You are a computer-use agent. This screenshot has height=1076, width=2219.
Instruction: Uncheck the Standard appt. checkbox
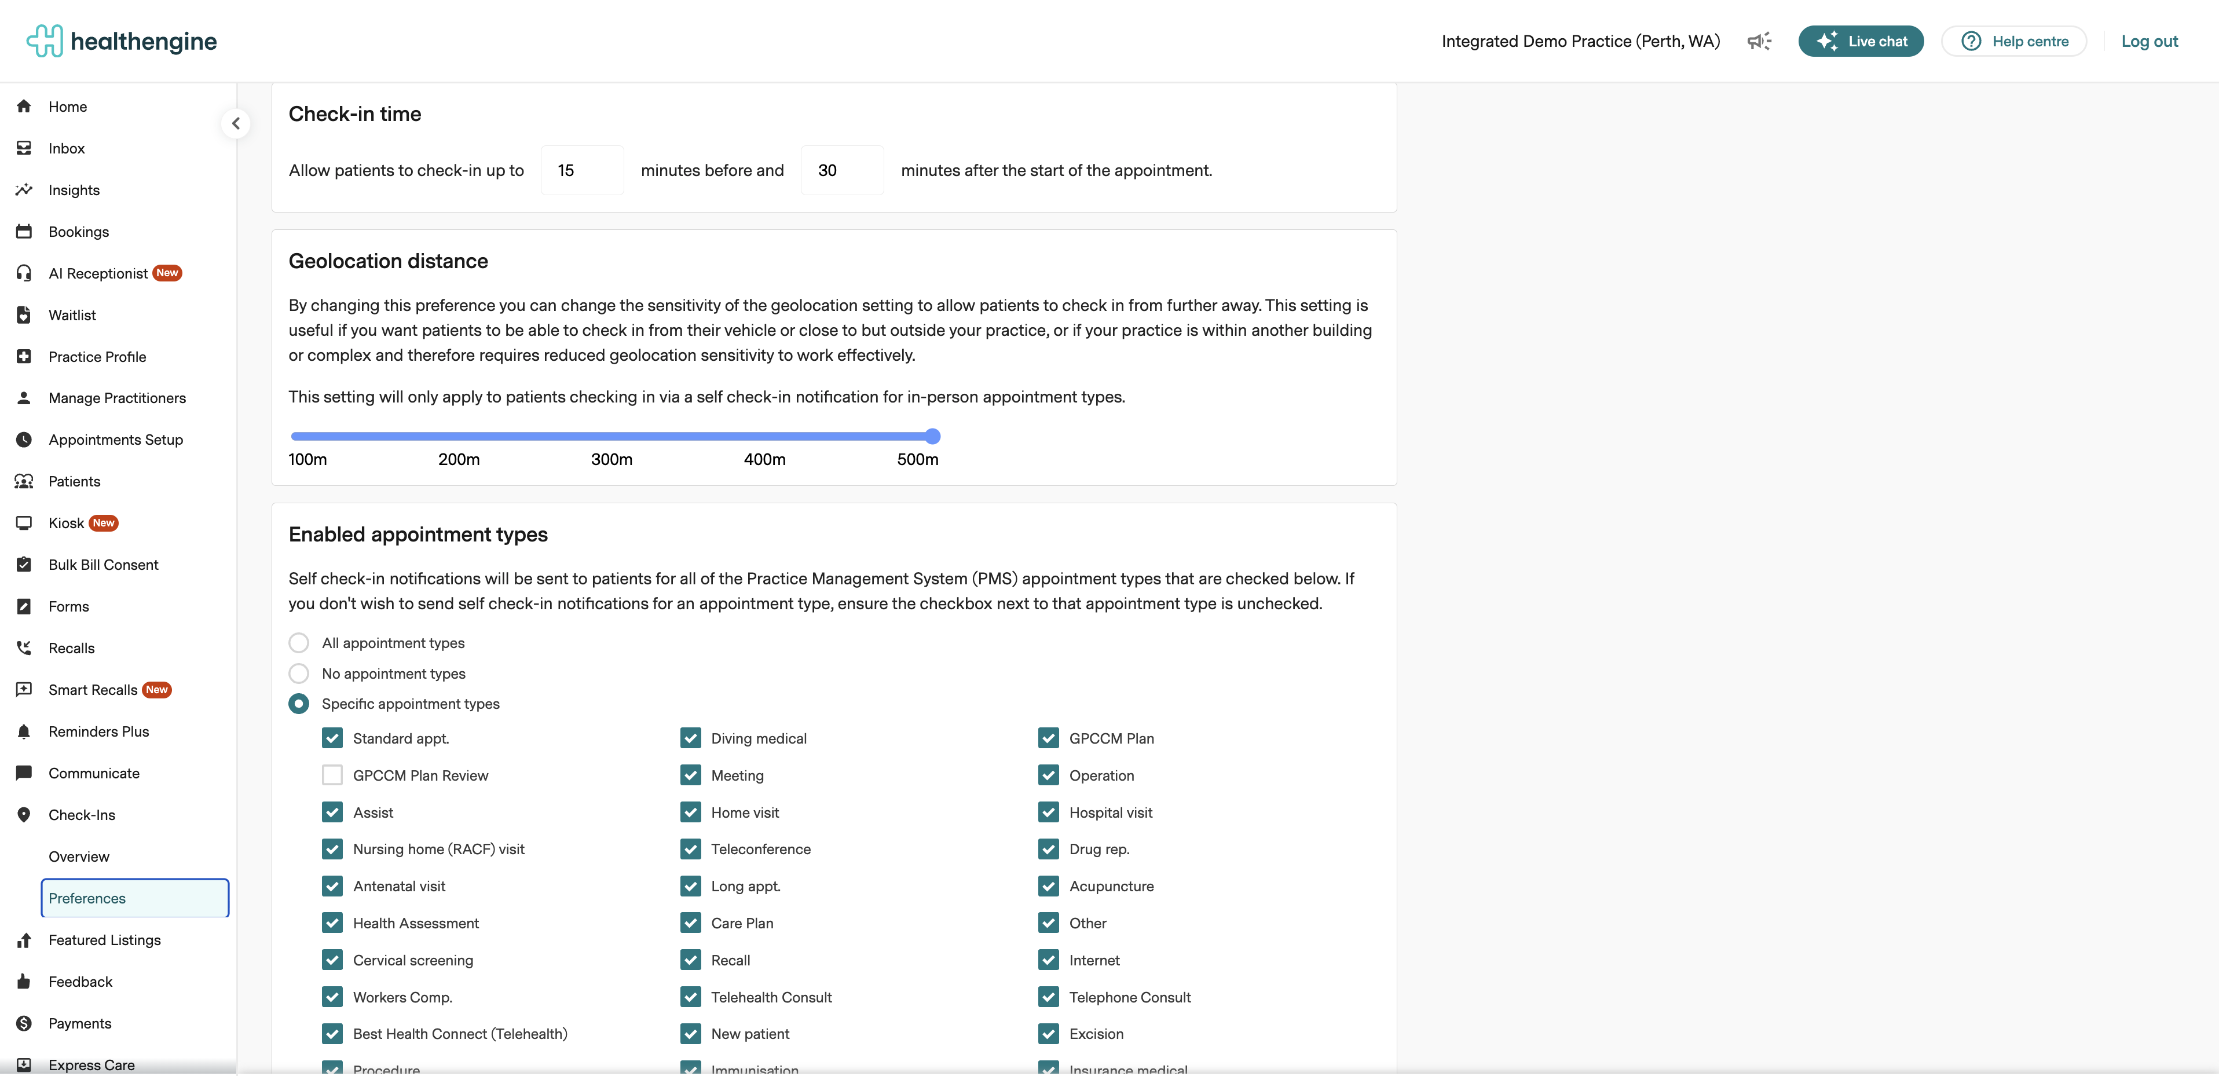coord(332,738)
